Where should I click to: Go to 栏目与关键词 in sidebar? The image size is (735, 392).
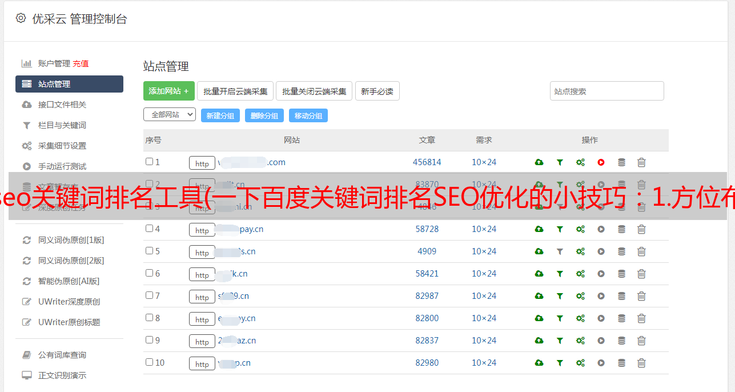coord(62,125)
